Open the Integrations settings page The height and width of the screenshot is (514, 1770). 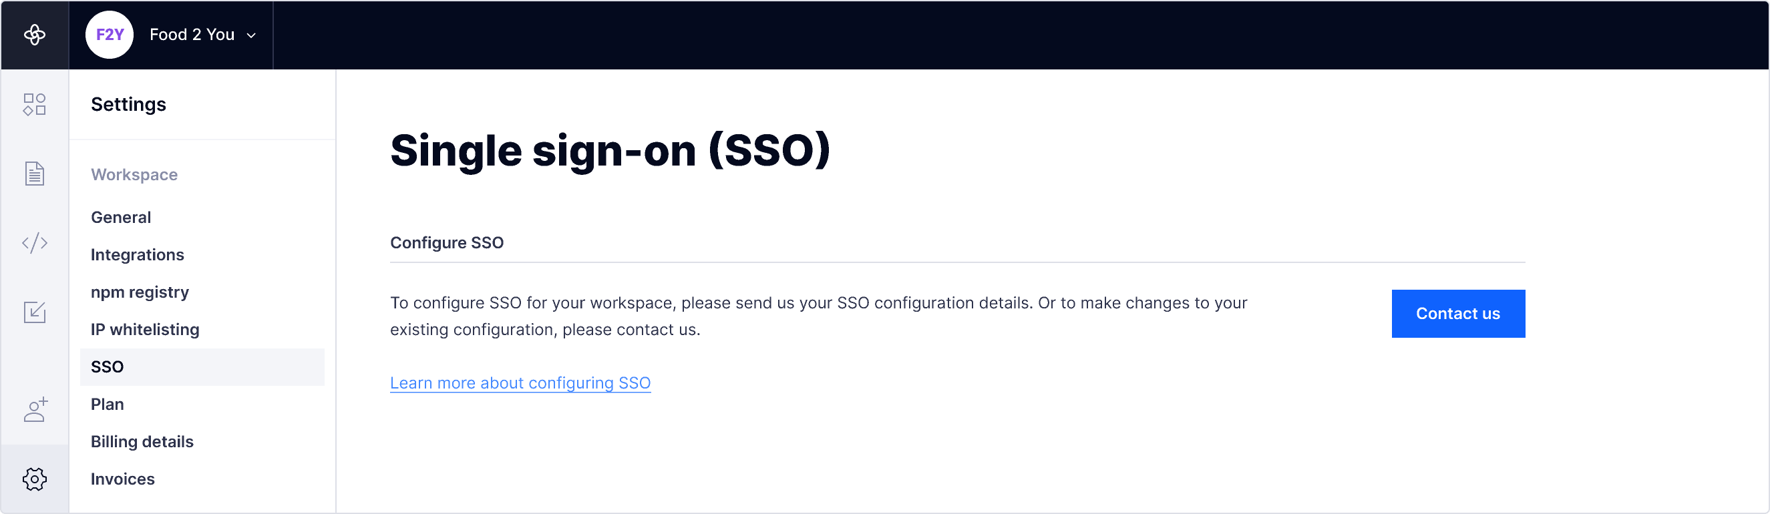(x=138, y=254)
